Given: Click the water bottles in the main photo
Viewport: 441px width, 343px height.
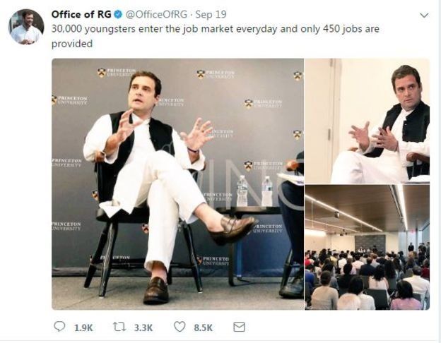Looking at the screenshot, I should tap(254, 191).
